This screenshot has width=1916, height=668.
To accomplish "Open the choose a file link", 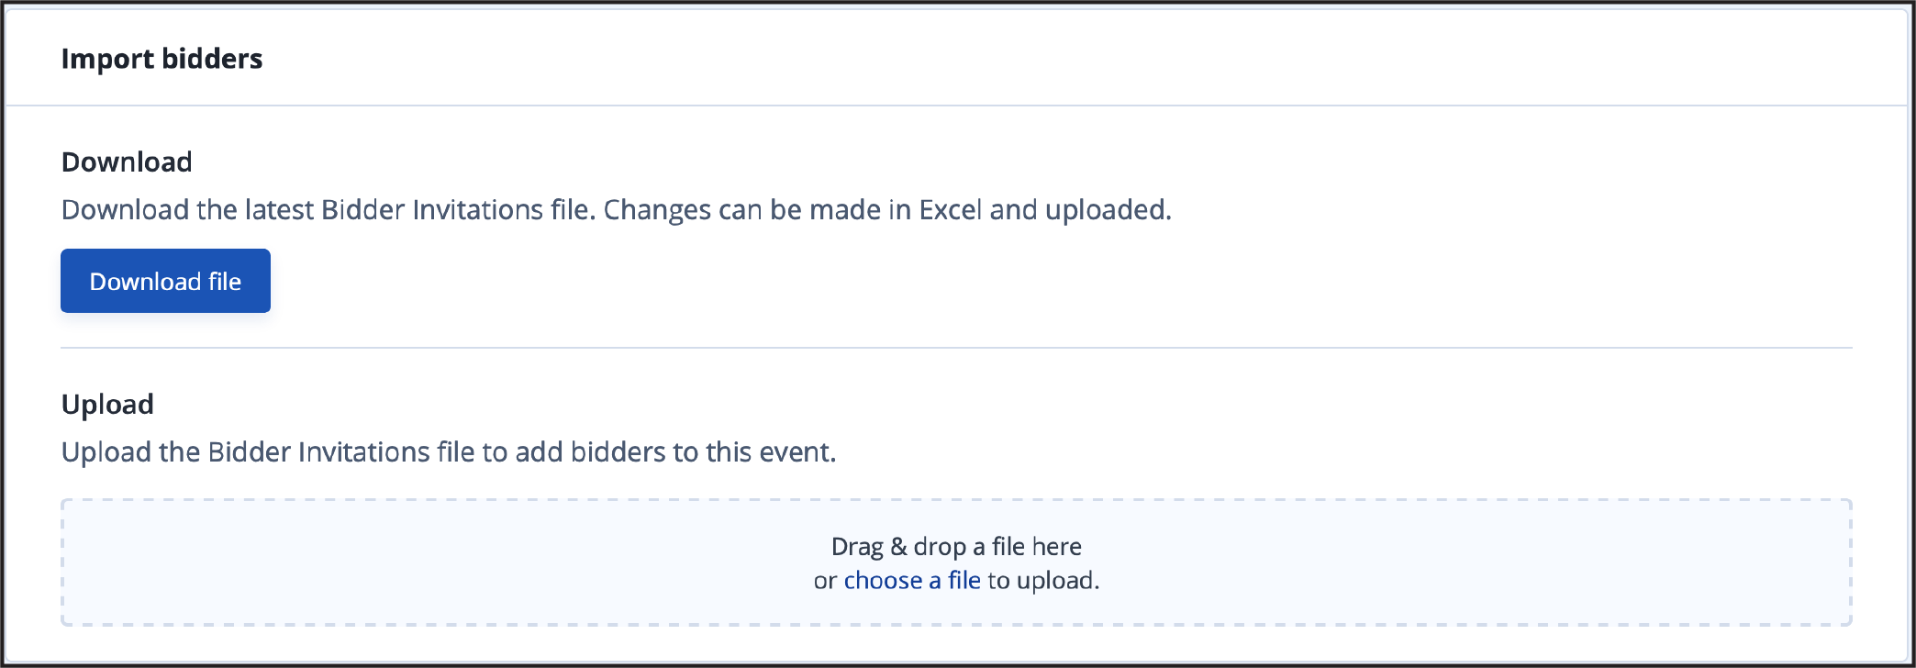I will click(912, 581).
